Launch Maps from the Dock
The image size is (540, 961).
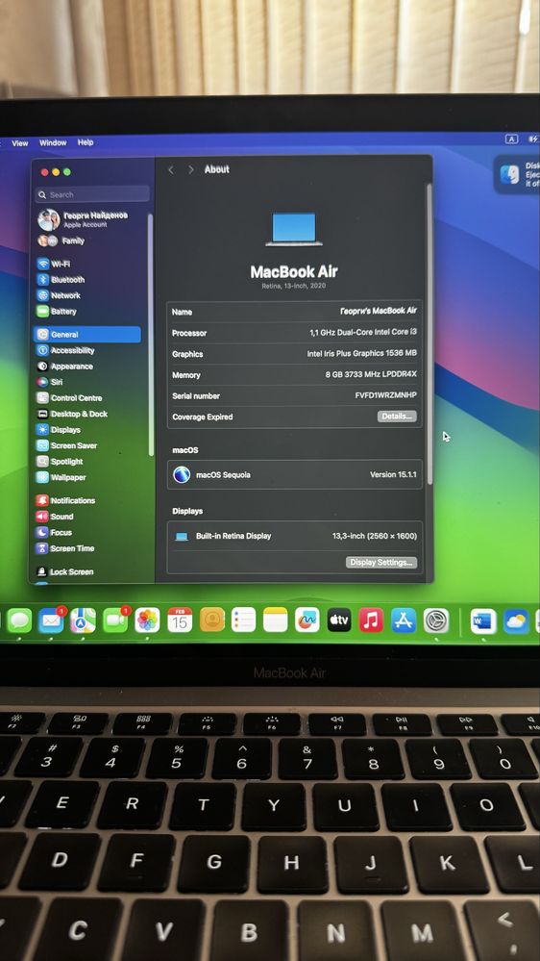84,620
